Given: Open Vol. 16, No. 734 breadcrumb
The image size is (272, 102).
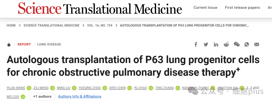Looking at the screenshot, I should point(100,25).
